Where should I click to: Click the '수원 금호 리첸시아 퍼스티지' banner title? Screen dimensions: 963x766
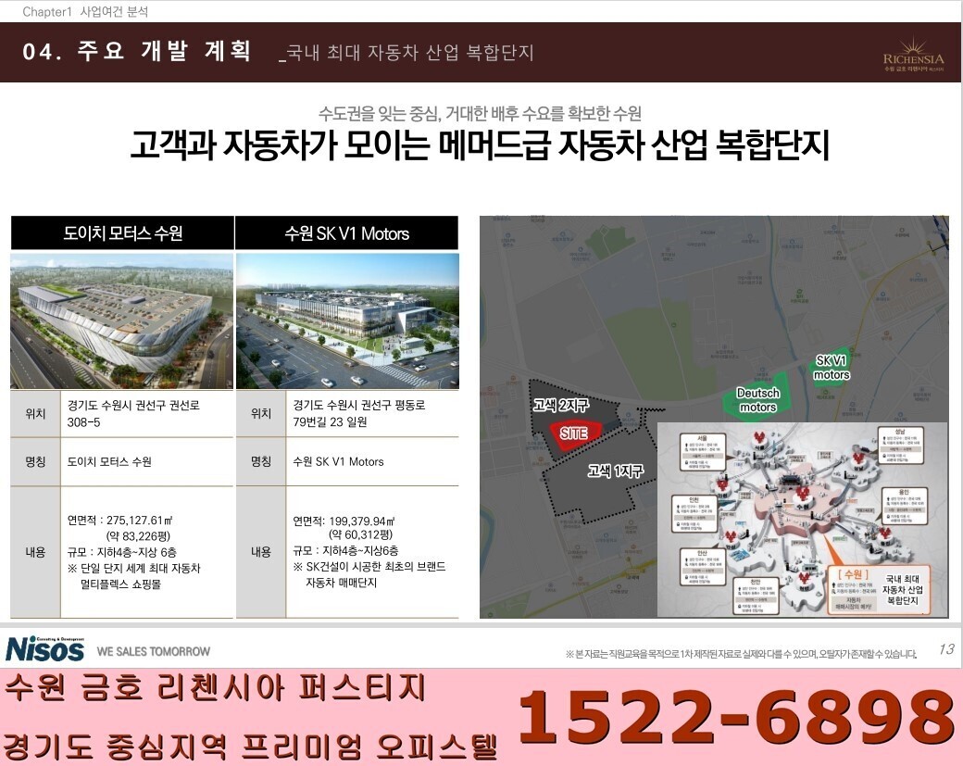[215, 687]
